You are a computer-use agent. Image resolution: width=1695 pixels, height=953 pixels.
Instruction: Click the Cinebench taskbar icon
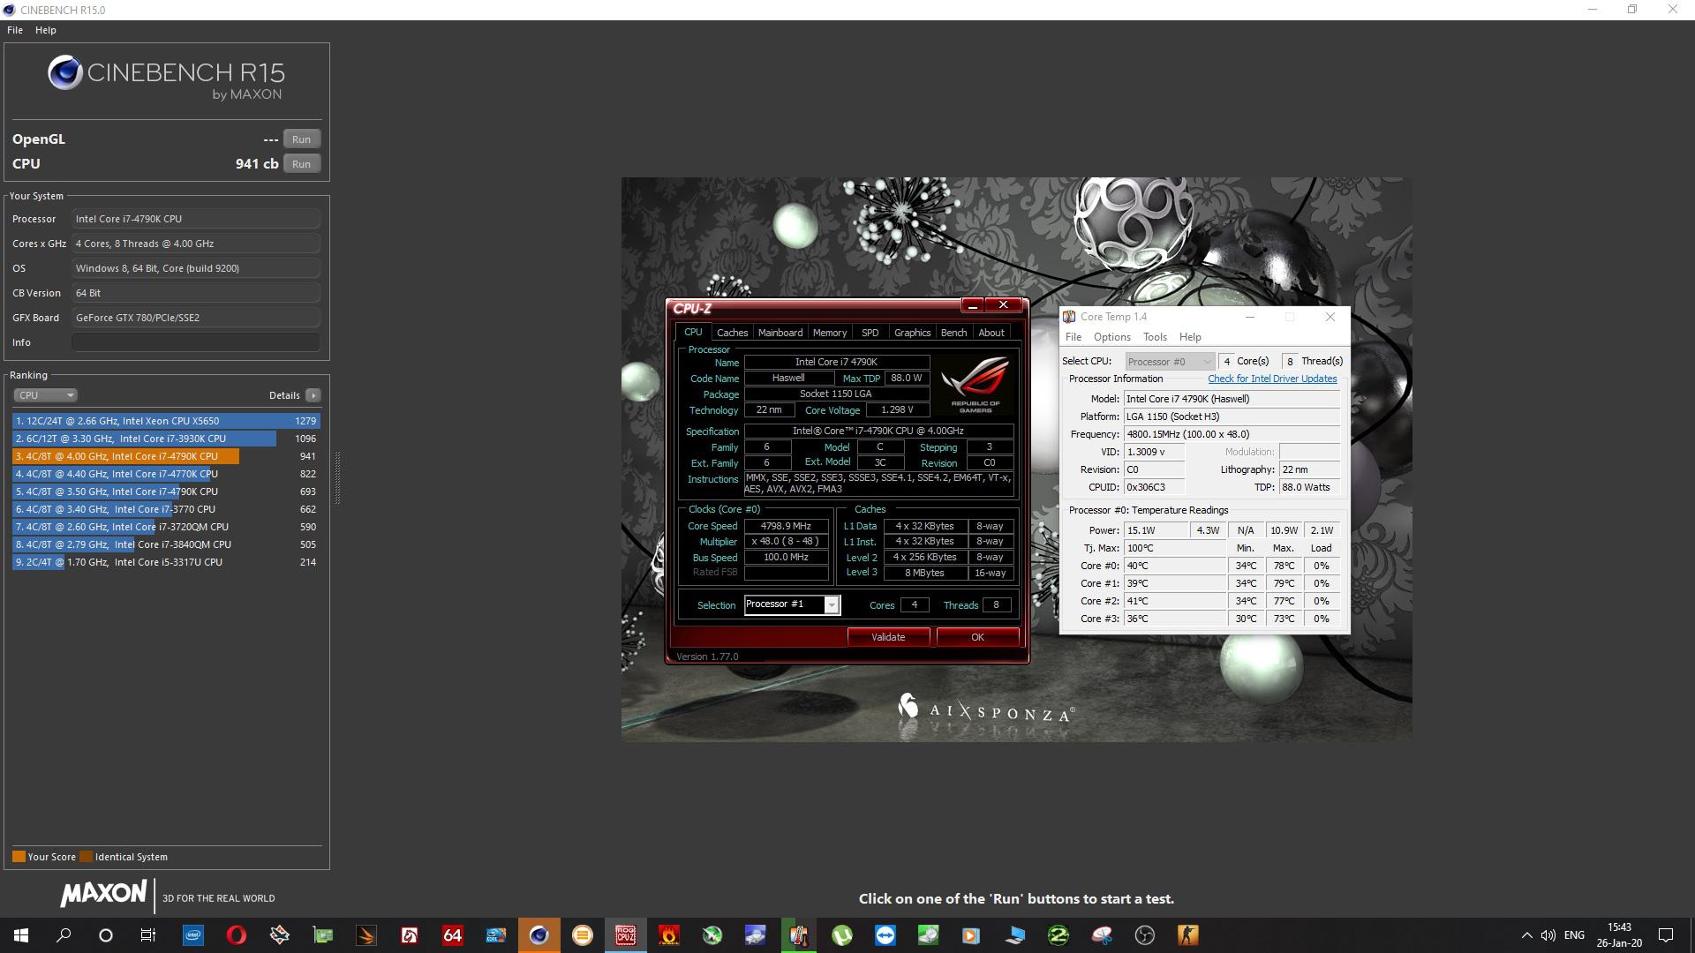539,935
